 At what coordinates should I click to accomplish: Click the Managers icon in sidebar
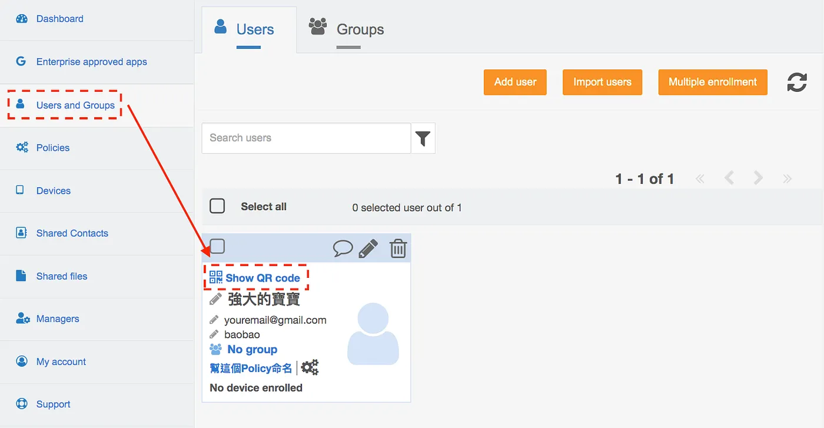coord(22,318)
